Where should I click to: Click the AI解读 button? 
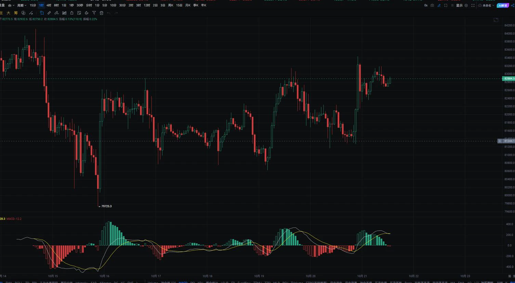503,5
